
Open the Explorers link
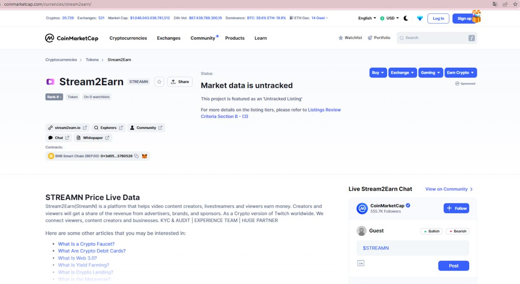coord(108,128)
